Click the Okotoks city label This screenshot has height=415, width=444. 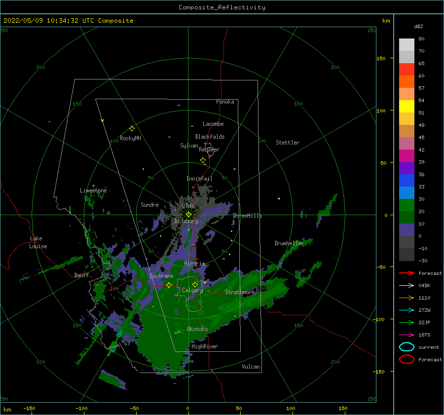coord(197,329)
